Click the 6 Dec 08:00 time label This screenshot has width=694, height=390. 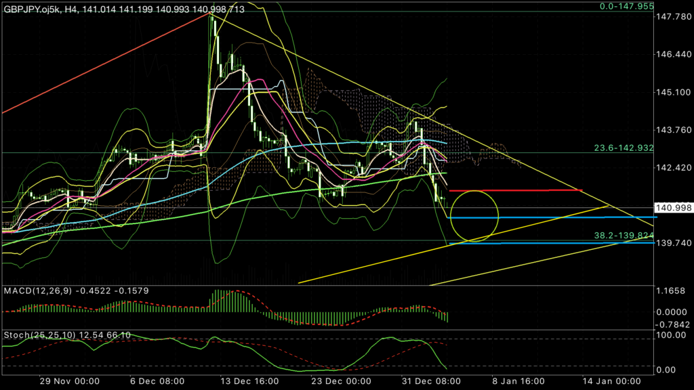[x=157, y=381]
